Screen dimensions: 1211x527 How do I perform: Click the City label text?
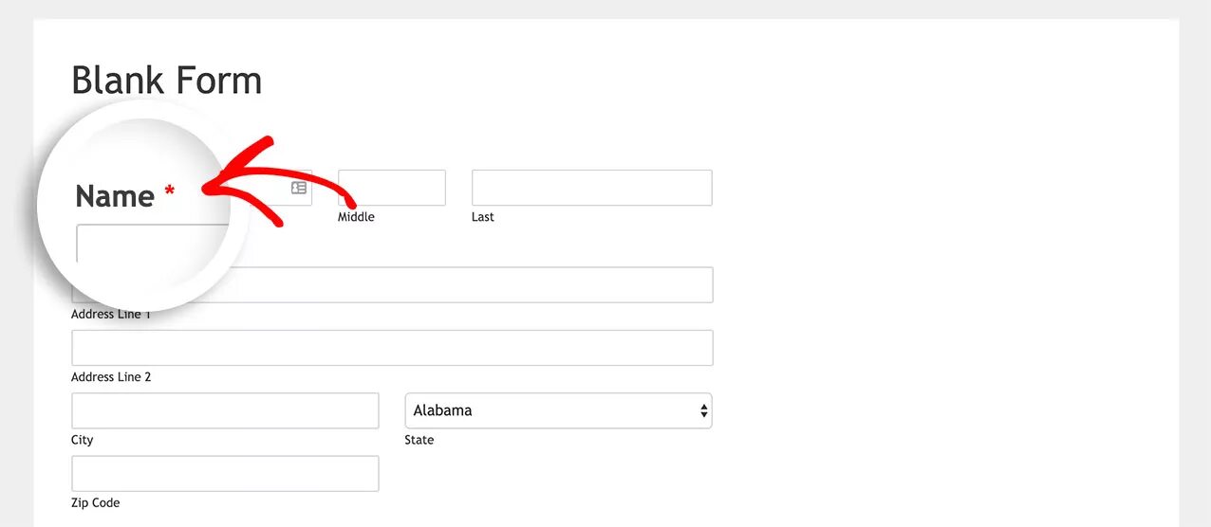83,440
